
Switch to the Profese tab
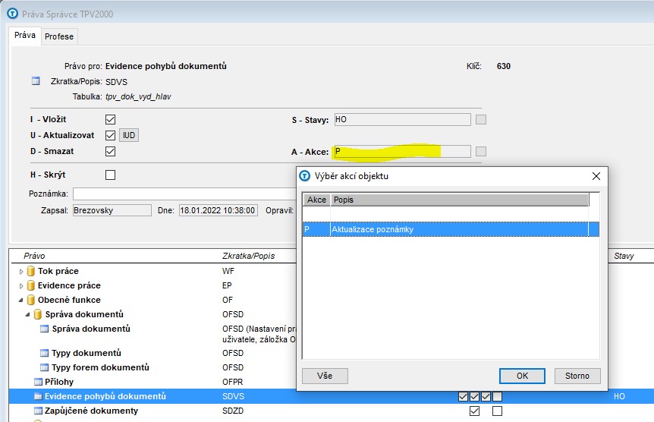[59, 36]
